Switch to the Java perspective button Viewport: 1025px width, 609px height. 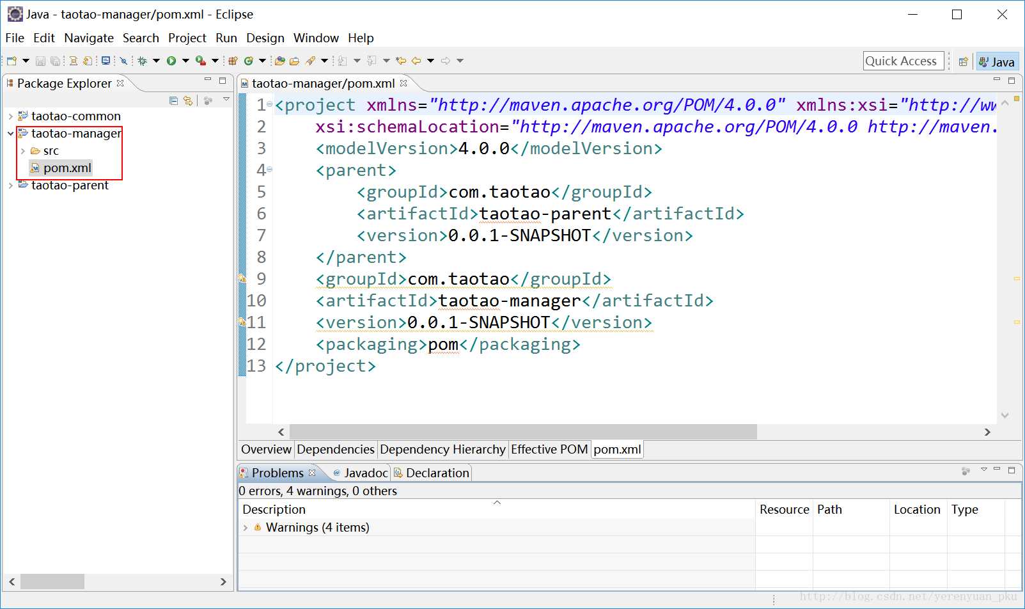(x=998, y=61)
